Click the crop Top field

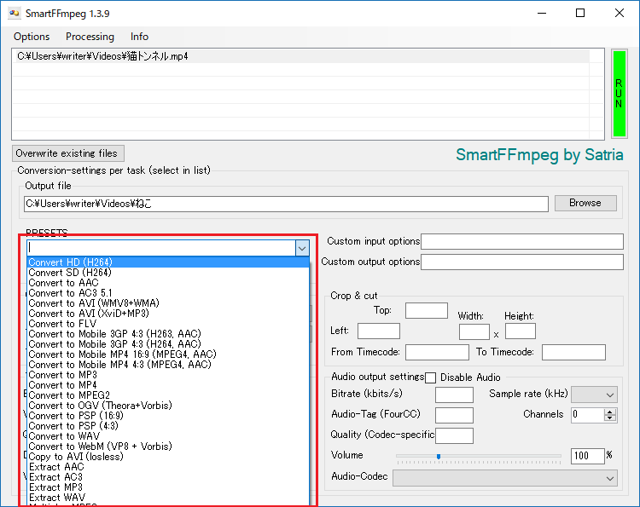point(427,310)
